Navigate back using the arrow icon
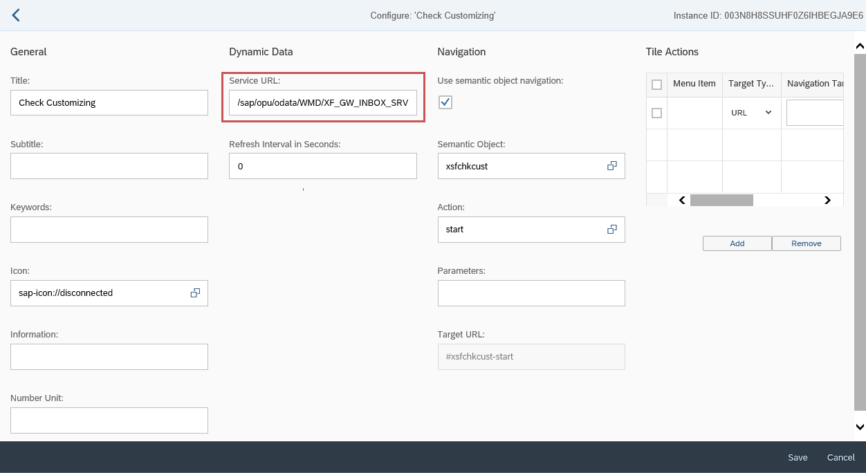The image size is (866, 473). [x=15, y=15]
